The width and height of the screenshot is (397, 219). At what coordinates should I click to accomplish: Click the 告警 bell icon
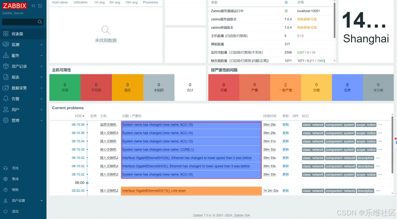point(6,99)
